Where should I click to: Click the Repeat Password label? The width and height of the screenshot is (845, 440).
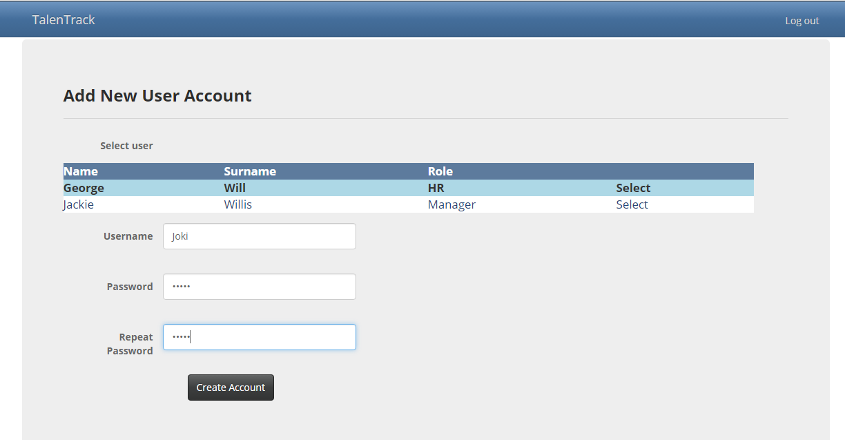coord(130,344)
